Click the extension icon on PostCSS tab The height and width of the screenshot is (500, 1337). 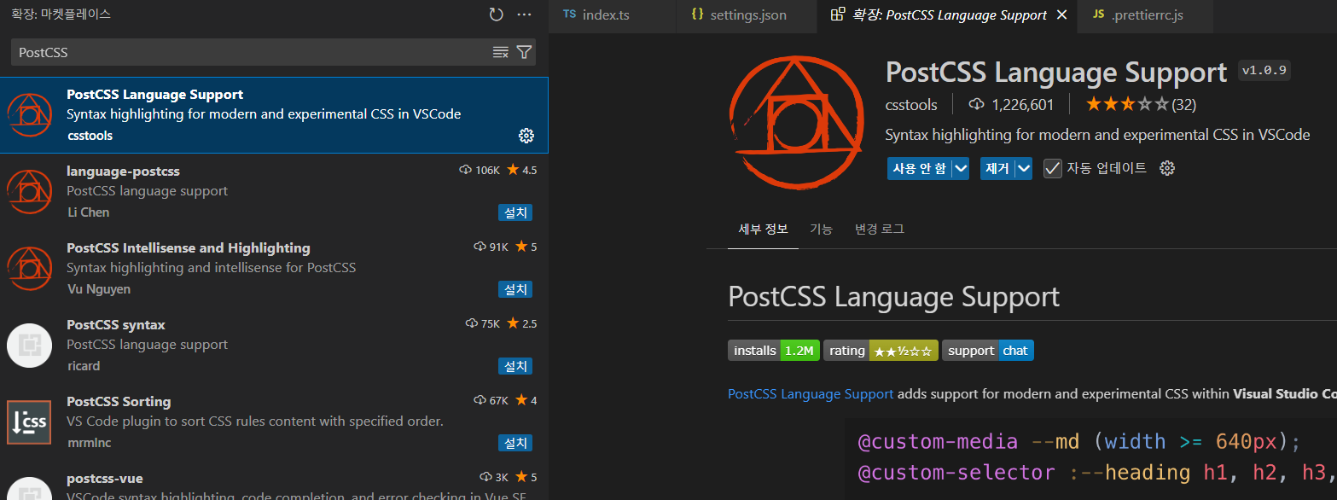point(838,15)
